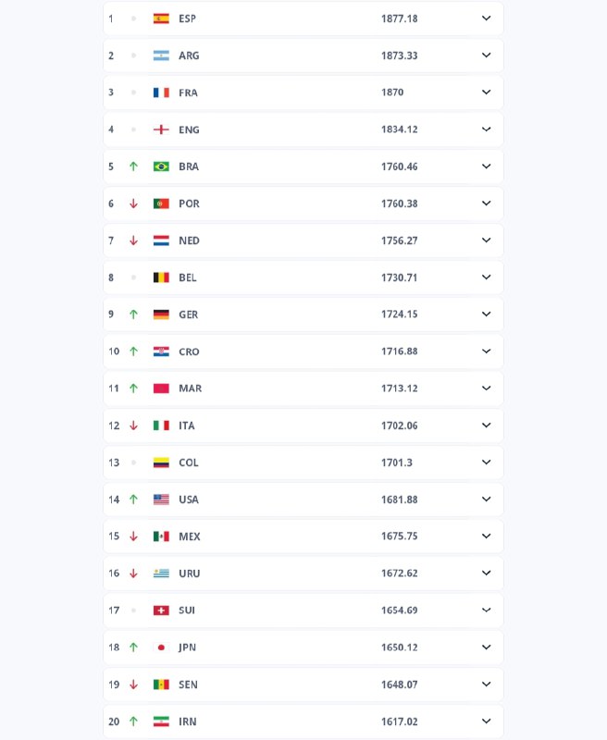Expand the FRA row details chevron
The width and height of the screenshot is (607, 740).
[486, 92]
